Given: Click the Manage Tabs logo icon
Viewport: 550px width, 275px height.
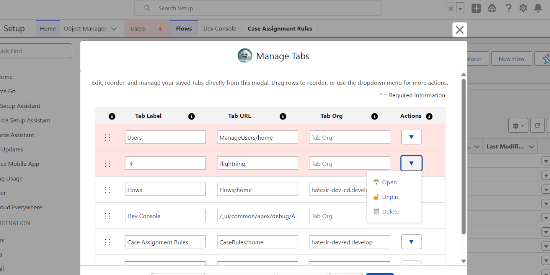Looking at the screenshot, I should (245, 56).
